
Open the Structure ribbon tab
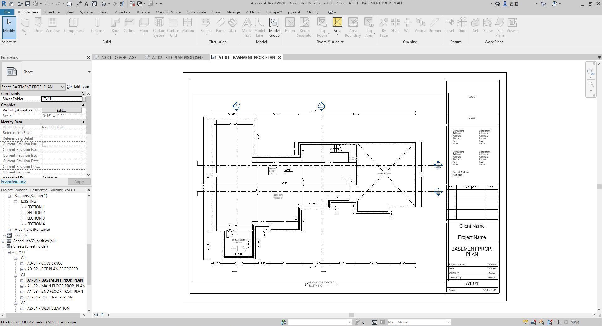(x=52, y=12)
